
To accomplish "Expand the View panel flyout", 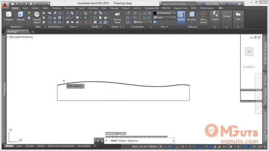I will click(x=164, y=27).
